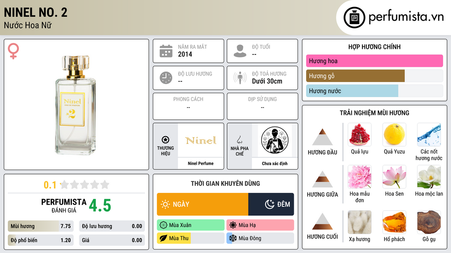Click the moon icon in the Đêm bar
The width and height of the screenshot is (451, 253).
[x=270, y=204]
